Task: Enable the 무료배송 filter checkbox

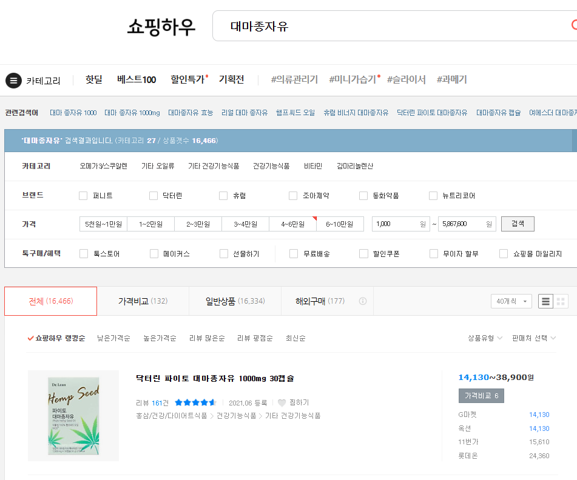Action: tap(294, 253)
